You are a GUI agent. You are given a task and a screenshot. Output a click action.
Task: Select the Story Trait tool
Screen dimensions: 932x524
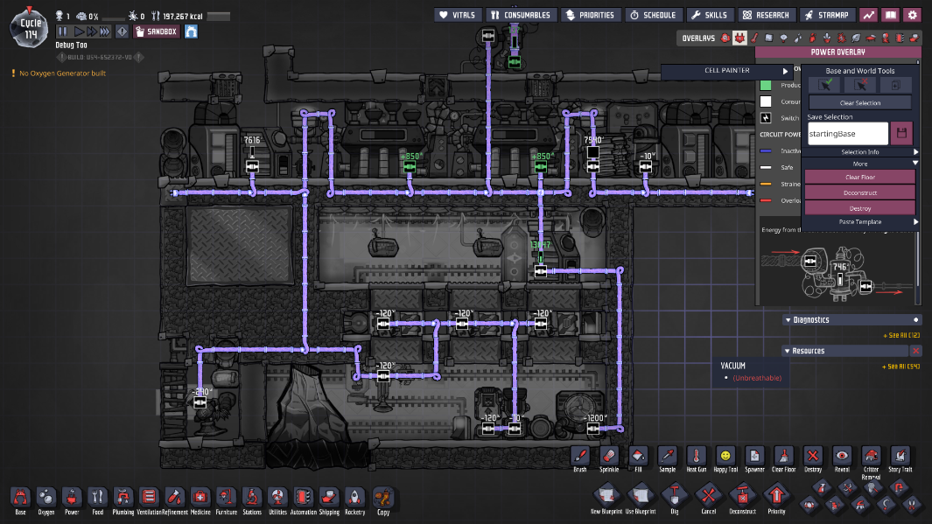(900, 457)
